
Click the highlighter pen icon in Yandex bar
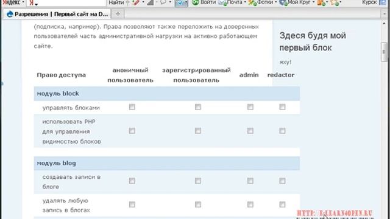pos(136,2)
